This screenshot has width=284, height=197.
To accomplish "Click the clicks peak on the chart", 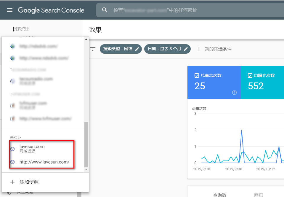I will pos(242,130).
